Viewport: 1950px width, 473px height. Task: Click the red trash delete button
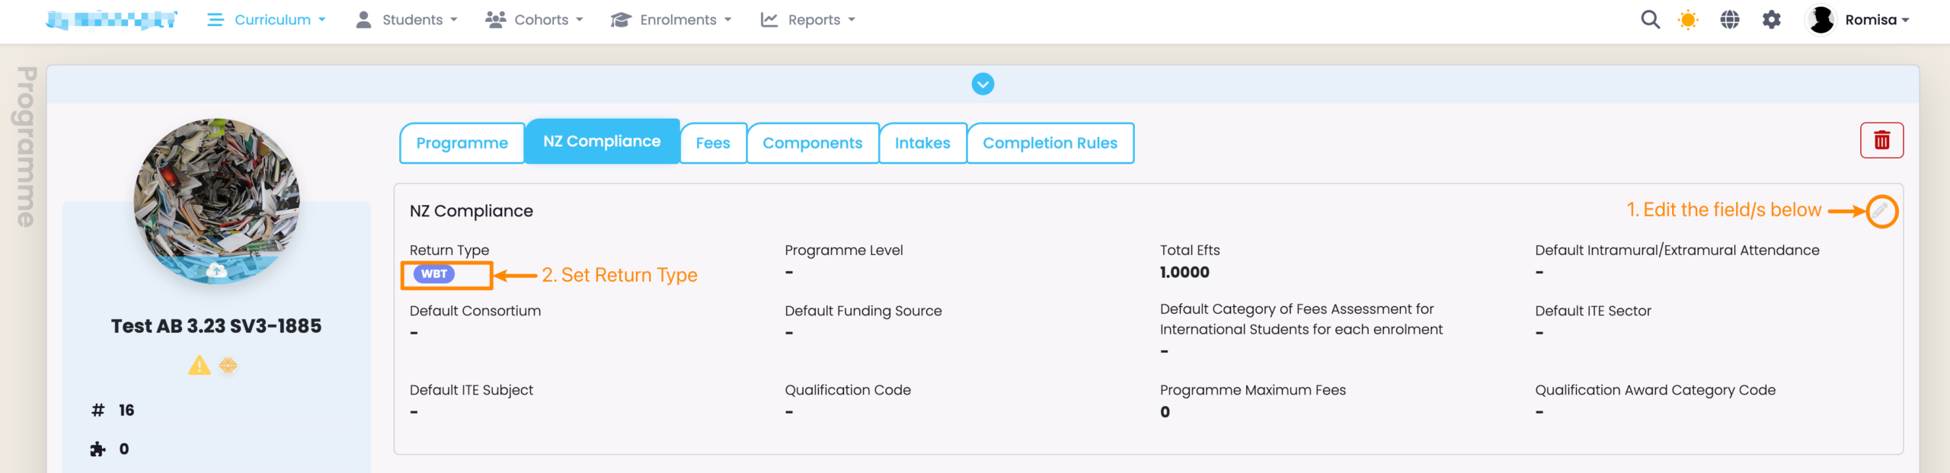tap(1881, 140)
